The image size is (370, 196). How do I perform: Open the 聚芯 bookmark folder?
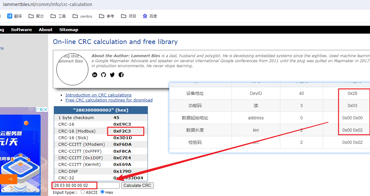[x=36, y=16]
